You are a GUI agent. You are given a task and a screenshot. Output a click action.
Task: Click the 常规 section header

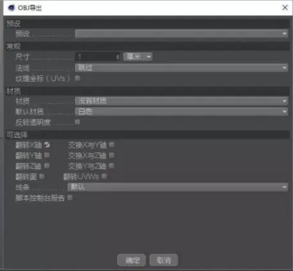147,46
